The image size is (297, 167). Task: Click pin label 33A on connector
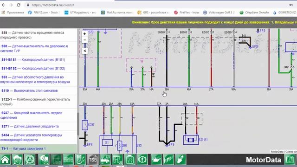85,104
